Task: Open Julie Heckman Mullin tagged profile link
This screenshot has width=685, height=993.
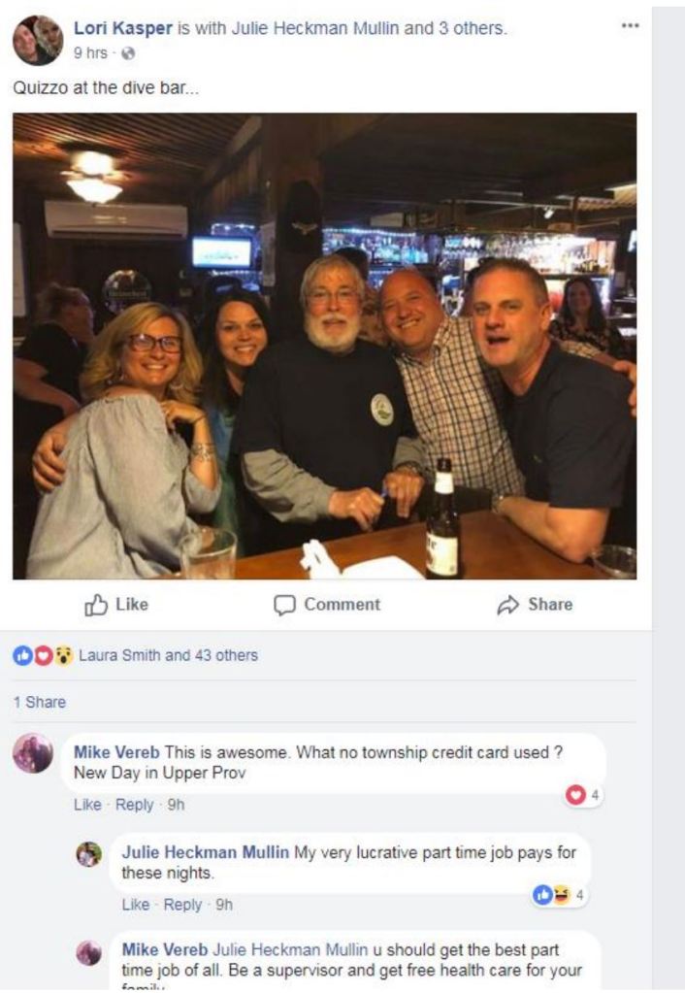Action: pos(314,28)
